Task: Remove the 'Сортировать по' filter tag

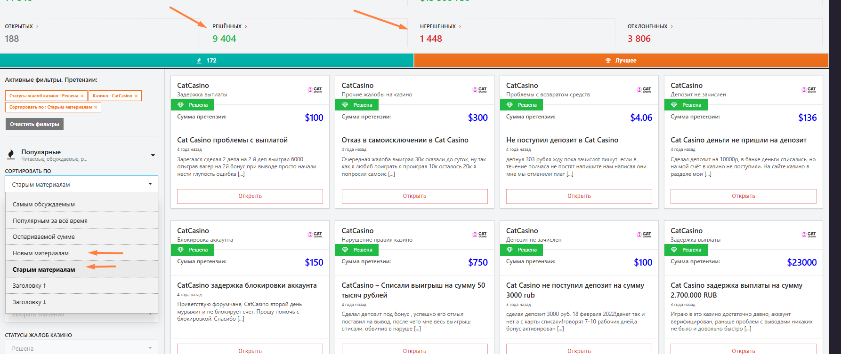Action: [x=96, y=107]
